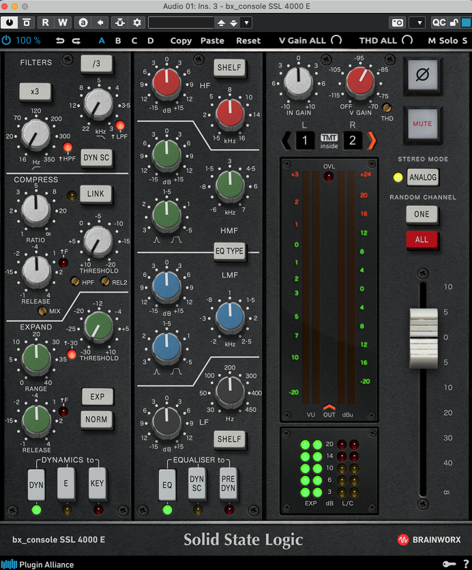Viewport: 472px width, 570px height.
Task: Open the preset dropdown arrow
Action: point(247,23)
